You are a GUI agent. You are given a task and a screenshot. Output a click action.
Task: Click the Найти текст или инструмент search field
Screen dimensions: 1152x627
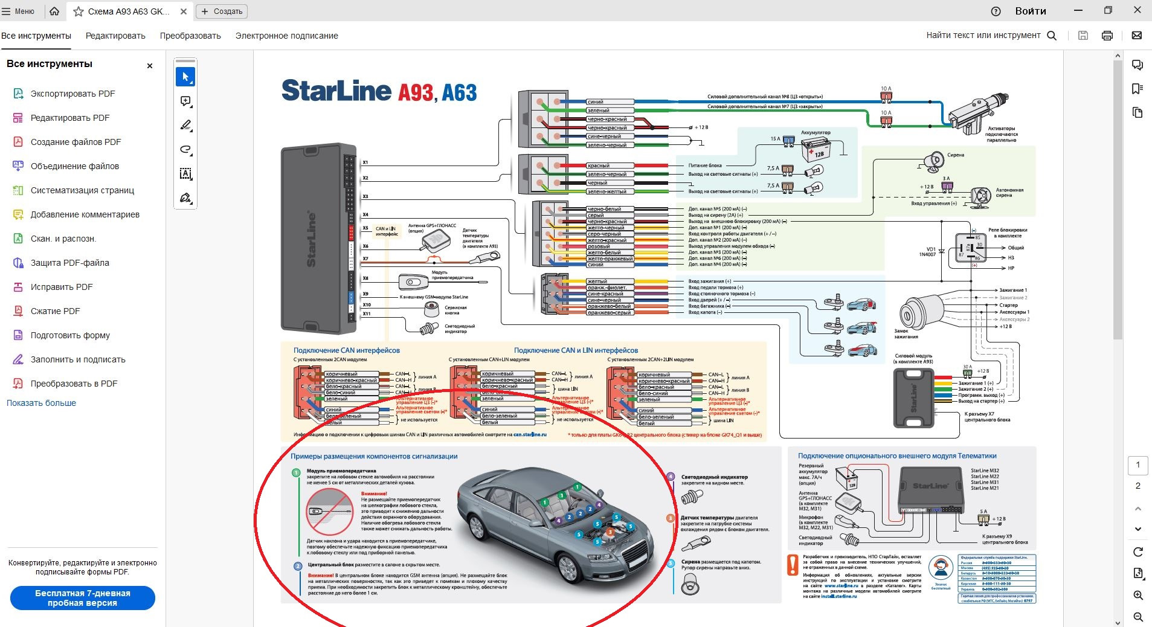991,35
